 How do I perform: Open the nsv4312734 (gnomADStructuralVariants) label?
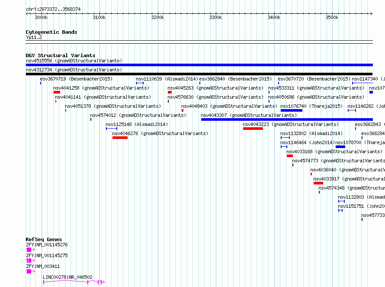coord(74,70)
